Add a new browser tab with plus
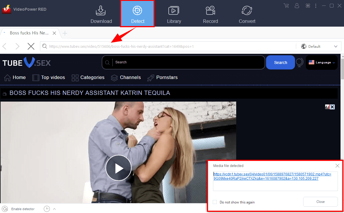This screenshot has width=344, height=213. 65,33
